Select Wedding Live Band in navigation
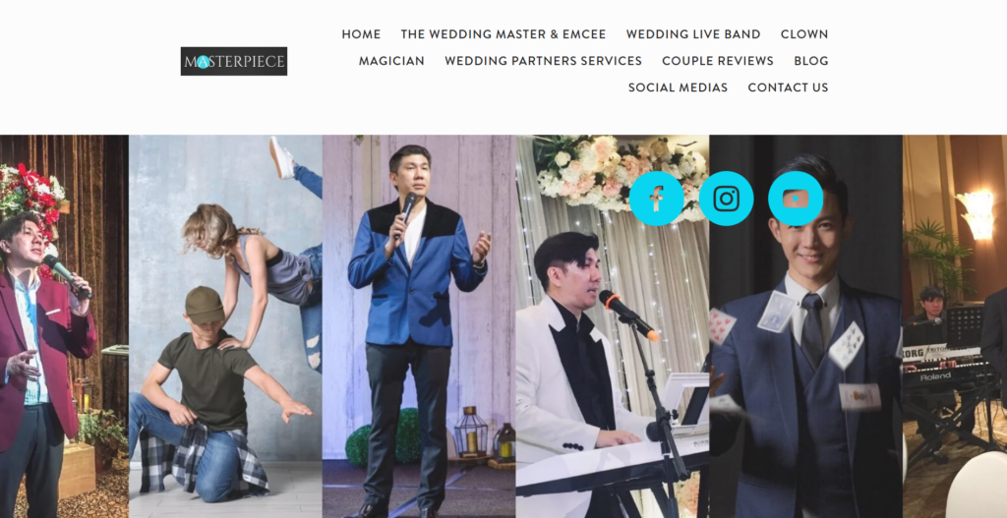Image resolution: width=1007 pixels, height=518 pixels. click(x=693, y=34)
